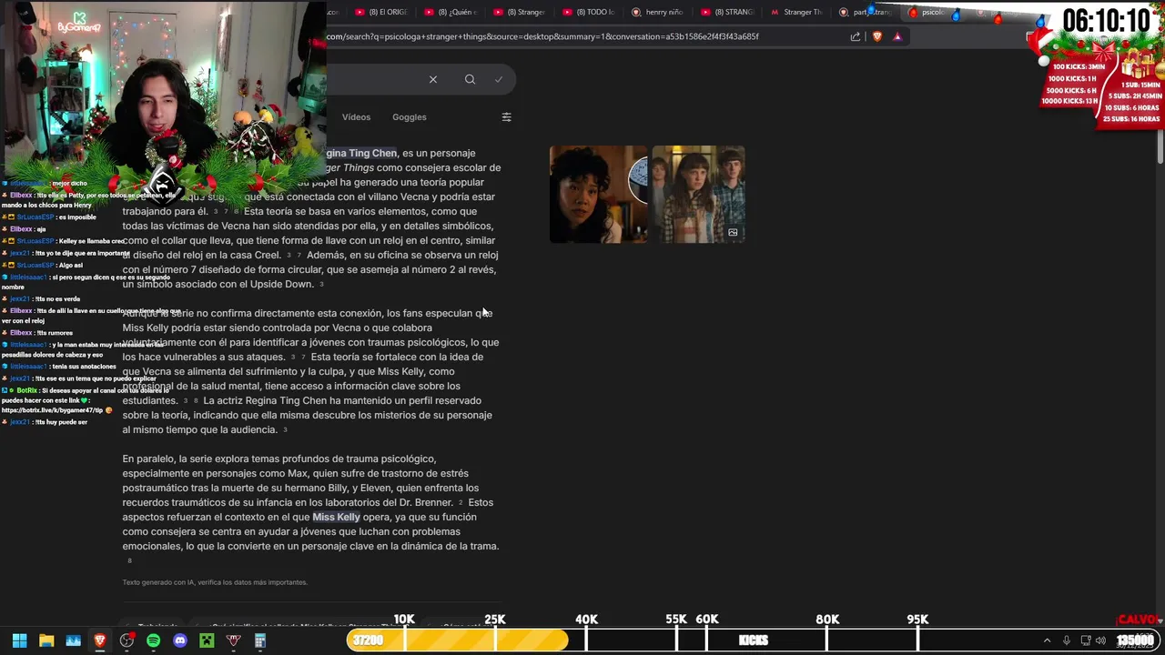Click chat message 'es imposible'

[77, 217]
